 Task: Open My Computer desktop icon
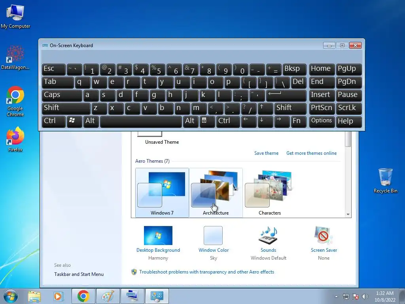pos(15,16)
